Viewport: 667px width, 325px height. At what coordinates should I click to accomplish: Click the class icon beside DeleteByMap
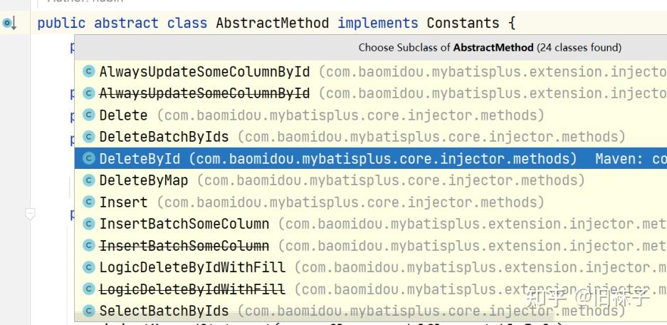pos(89,181)
